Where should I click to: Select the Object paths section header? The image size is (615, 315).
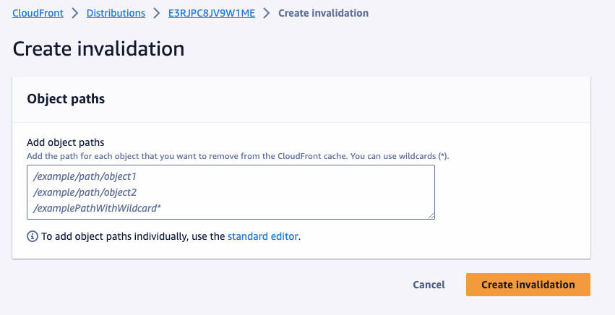pos(66,99)
